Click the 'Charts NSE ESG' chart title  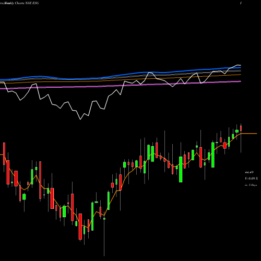(x=27, y=3)
